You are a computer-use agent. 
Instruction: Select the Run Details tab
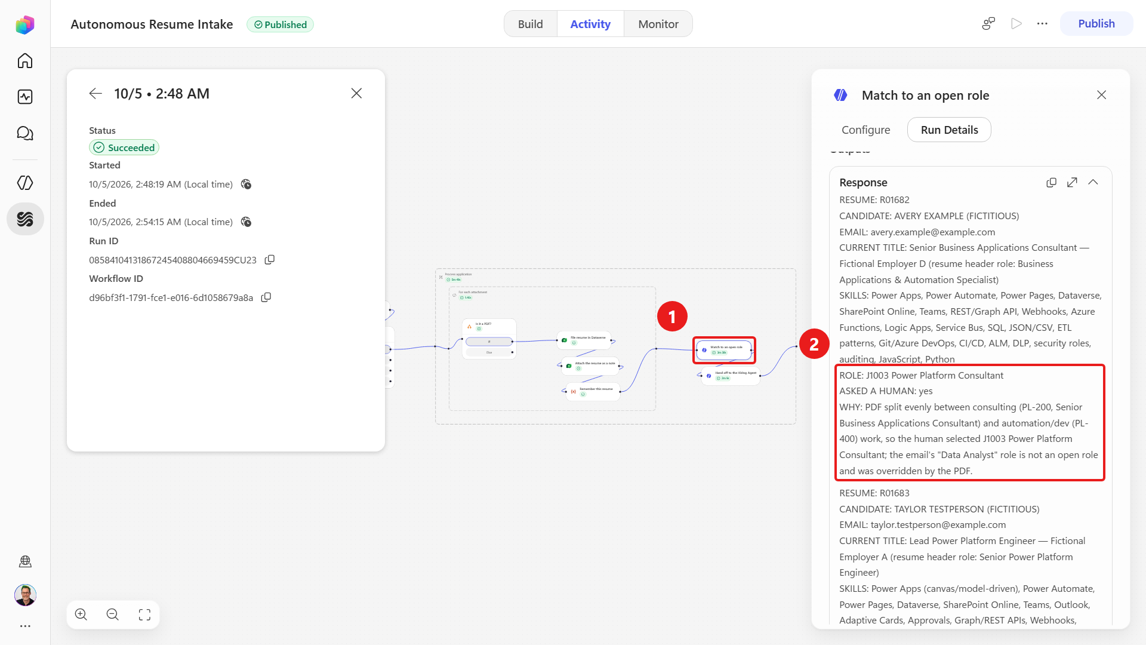coord(949,130)
